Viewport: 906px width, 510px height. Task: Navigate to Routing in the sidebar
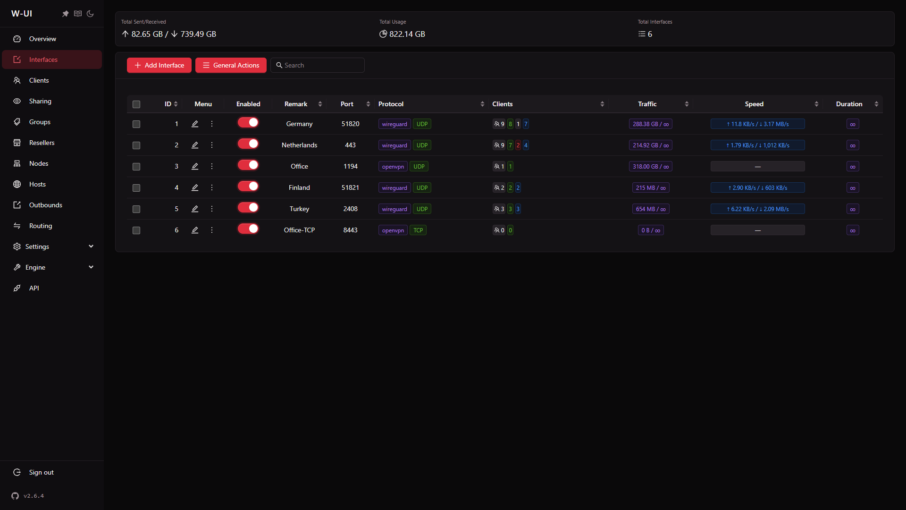coord(52,226)
